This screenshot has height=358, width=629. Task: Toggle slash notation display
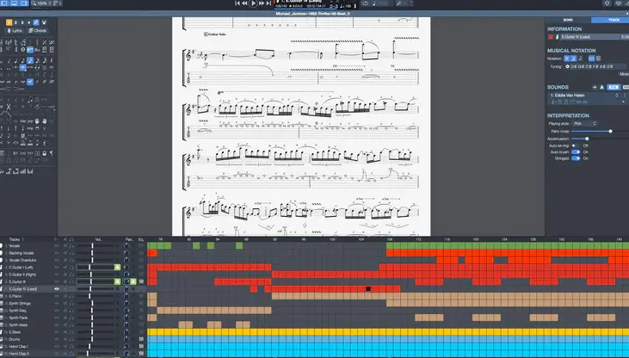tap(581, 59)
